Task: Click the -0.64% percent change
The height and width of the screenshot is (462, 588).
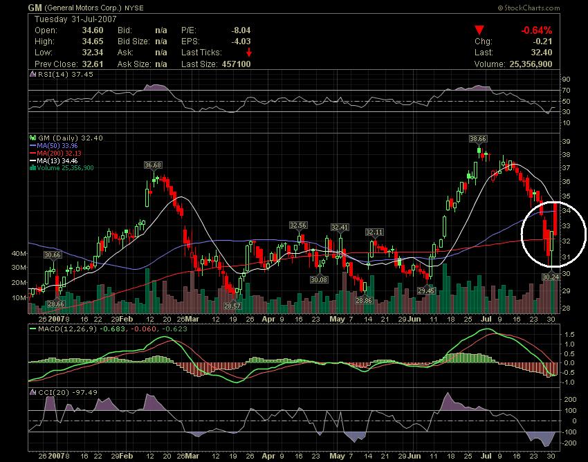Action: (537, 30)
